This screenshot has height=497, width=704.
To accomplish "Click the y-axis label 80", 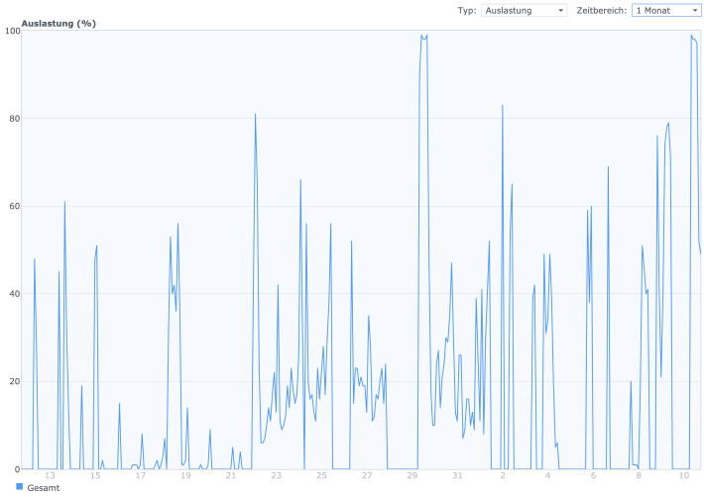I will click(x=15, y=119).
